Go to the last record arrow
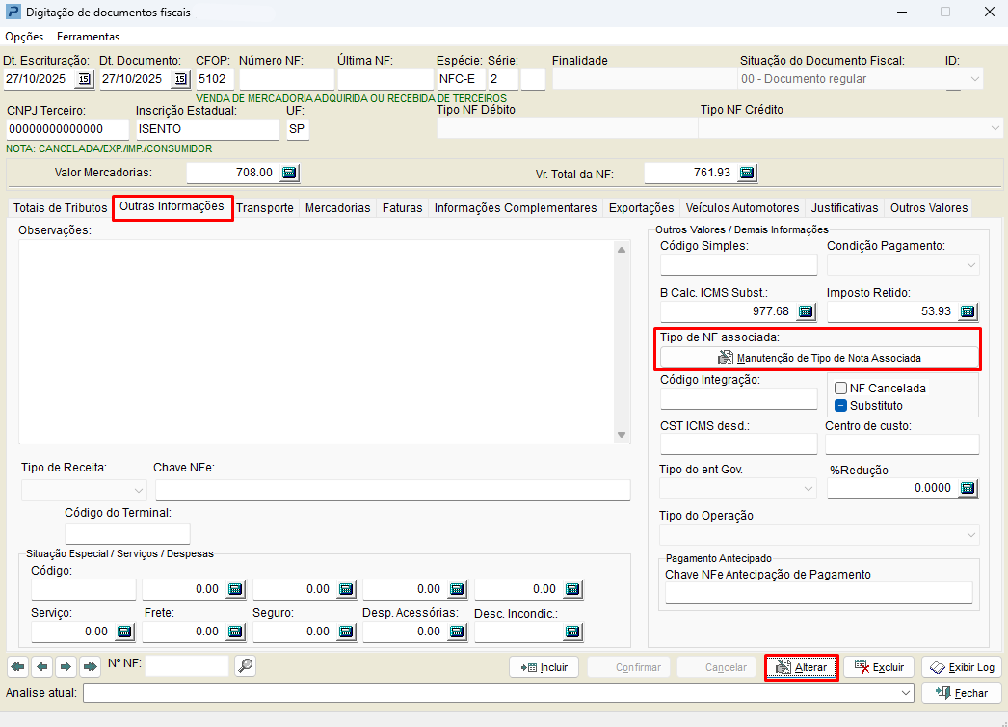The height and width of the screenshot is (727, 1008). coord(90,666)
